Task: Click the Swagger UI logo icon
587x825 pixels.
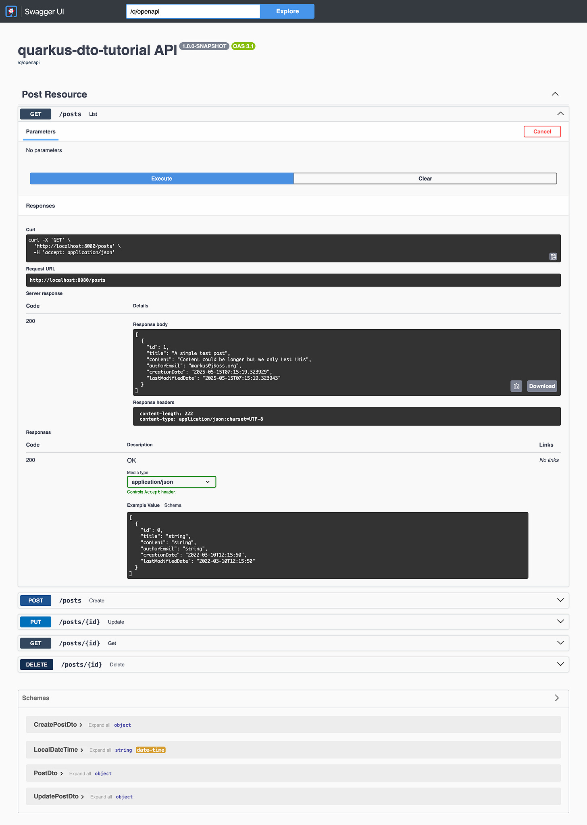Action: click(11, 11)
